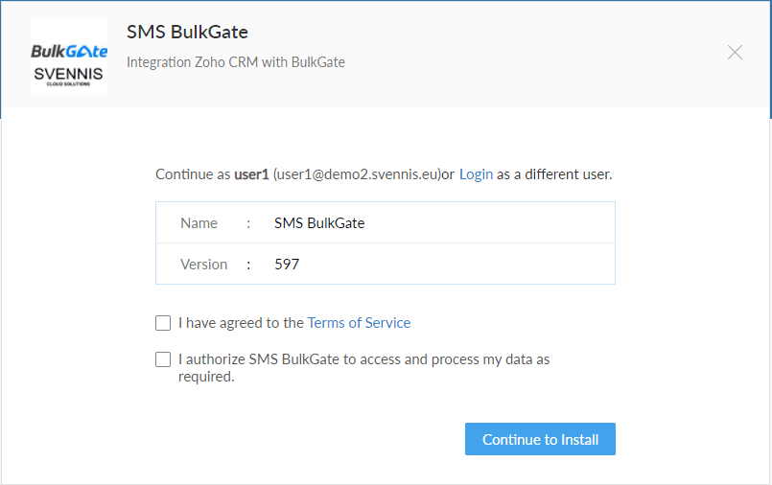The image size is (772, 485).
Task: Close the install dialog with the X icon
Action: (x=735, y=52)
